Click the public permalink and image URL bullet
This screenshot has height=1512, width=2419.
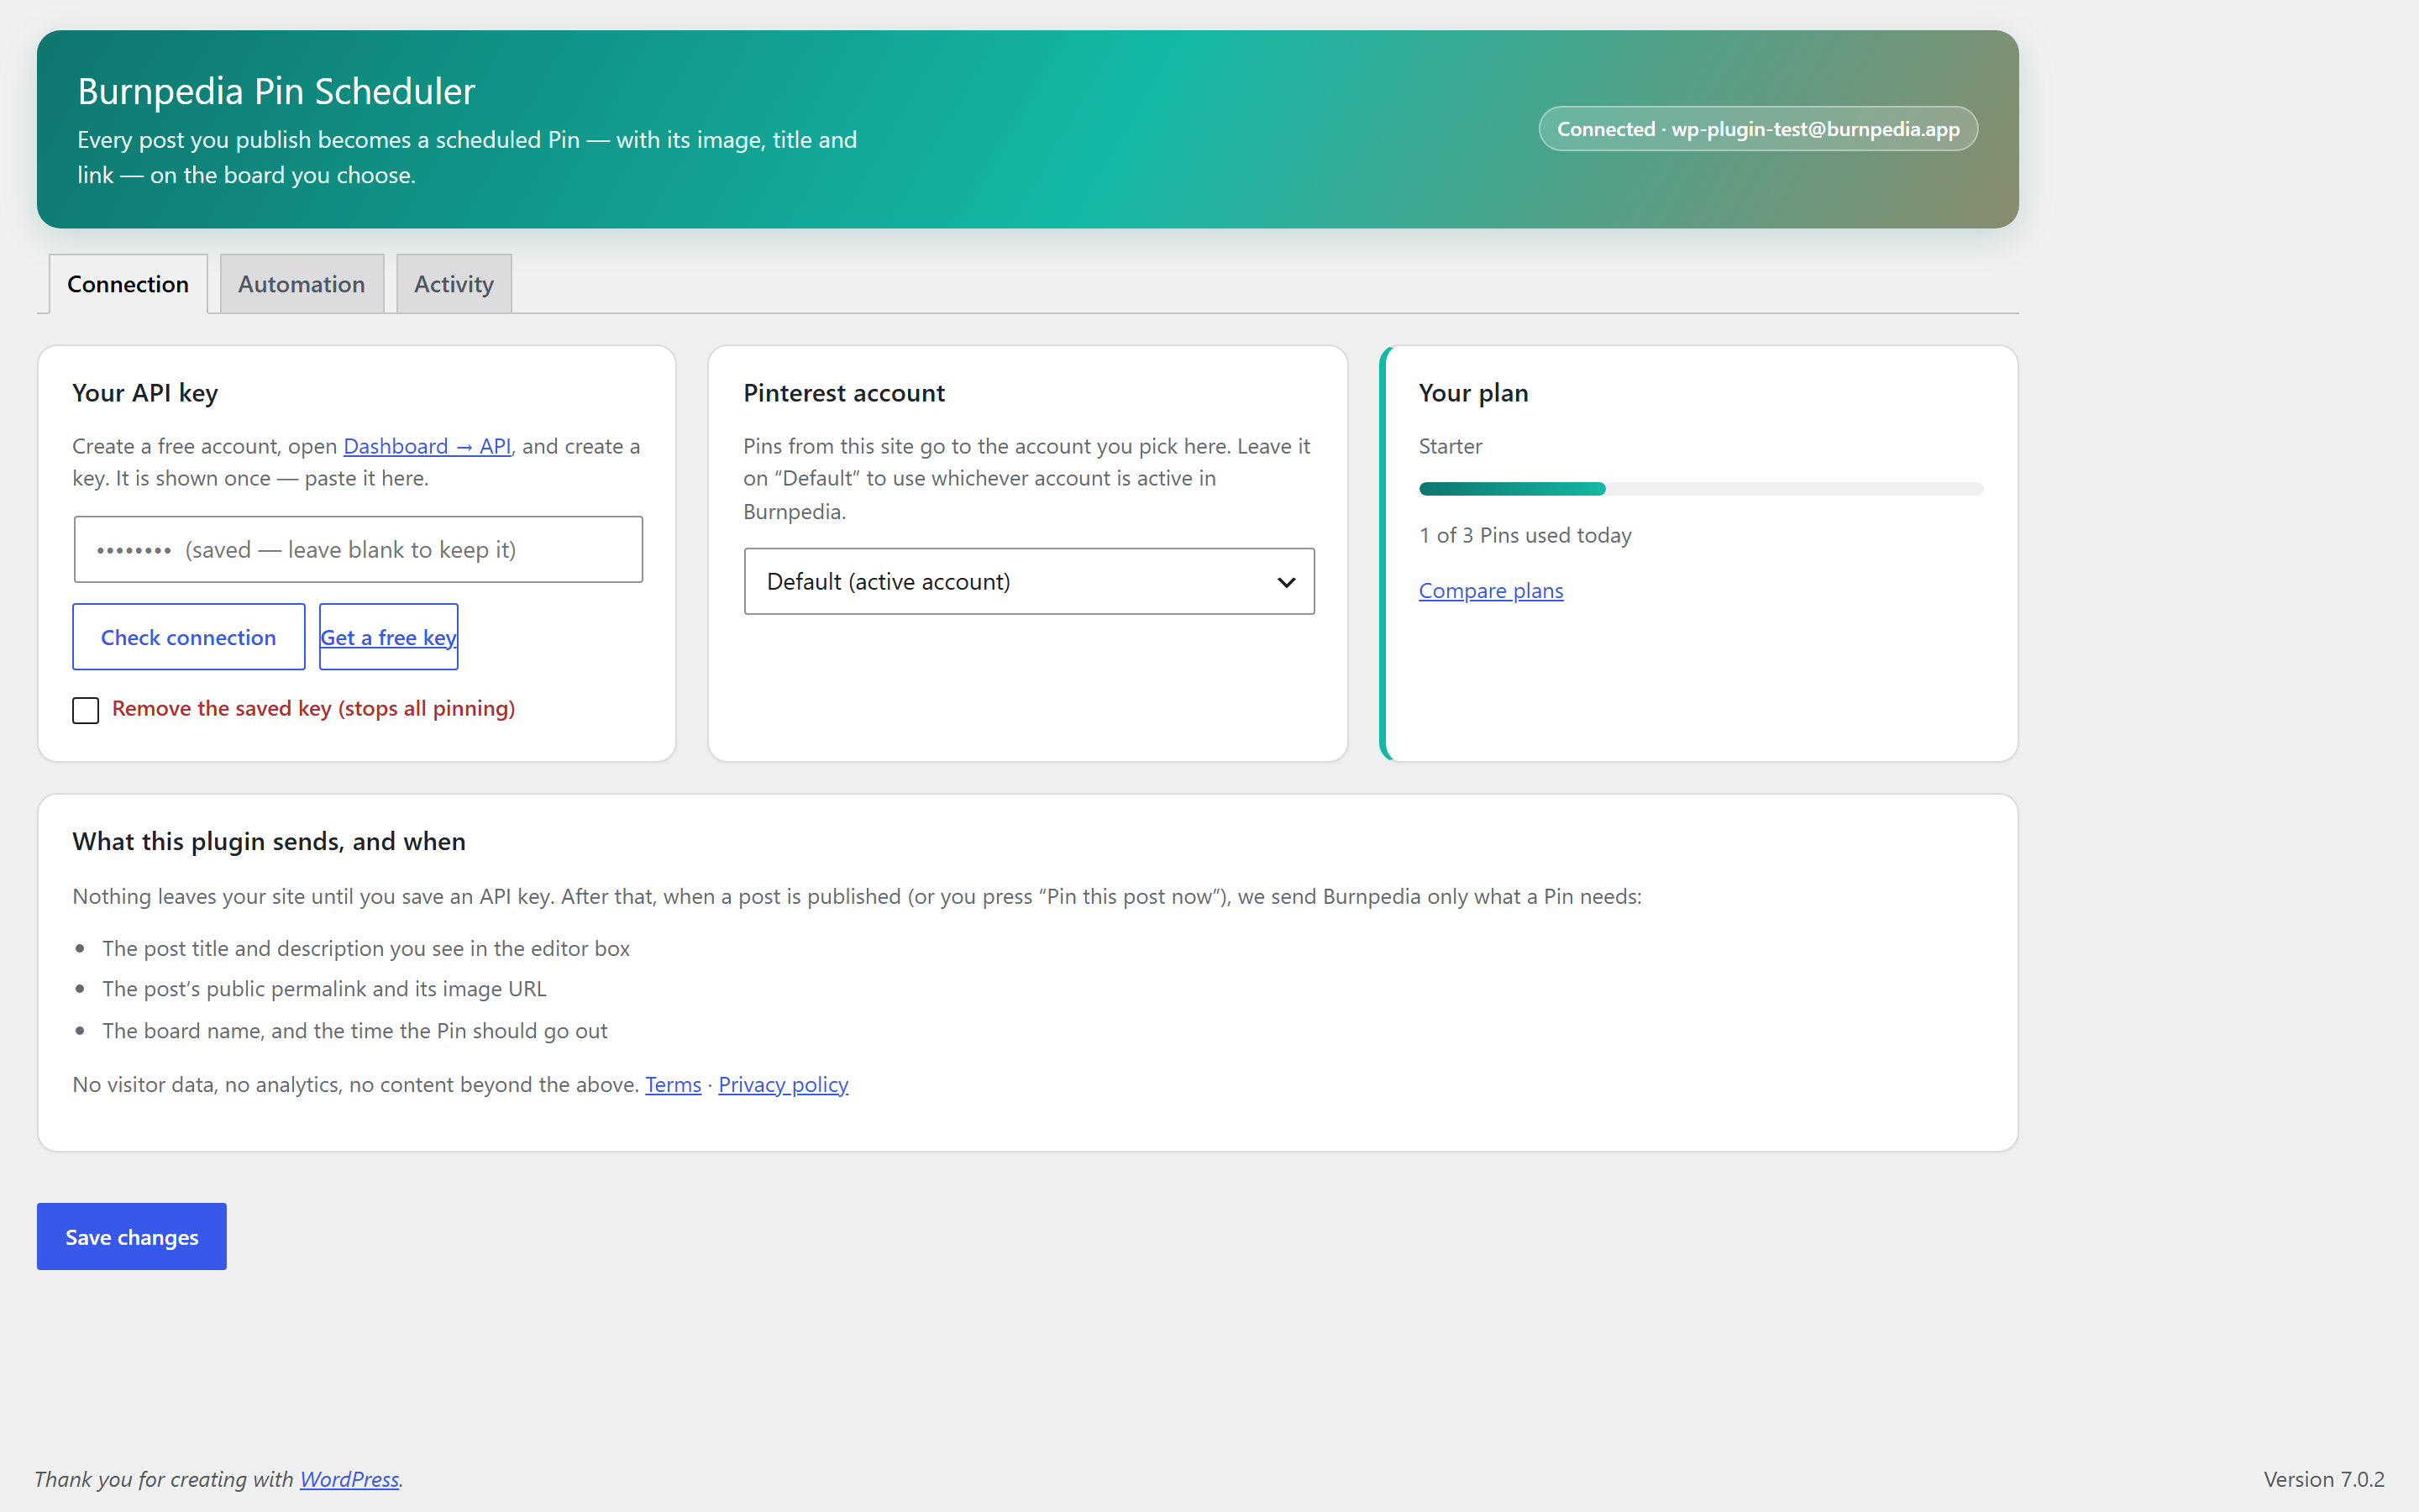pos(324,988)
